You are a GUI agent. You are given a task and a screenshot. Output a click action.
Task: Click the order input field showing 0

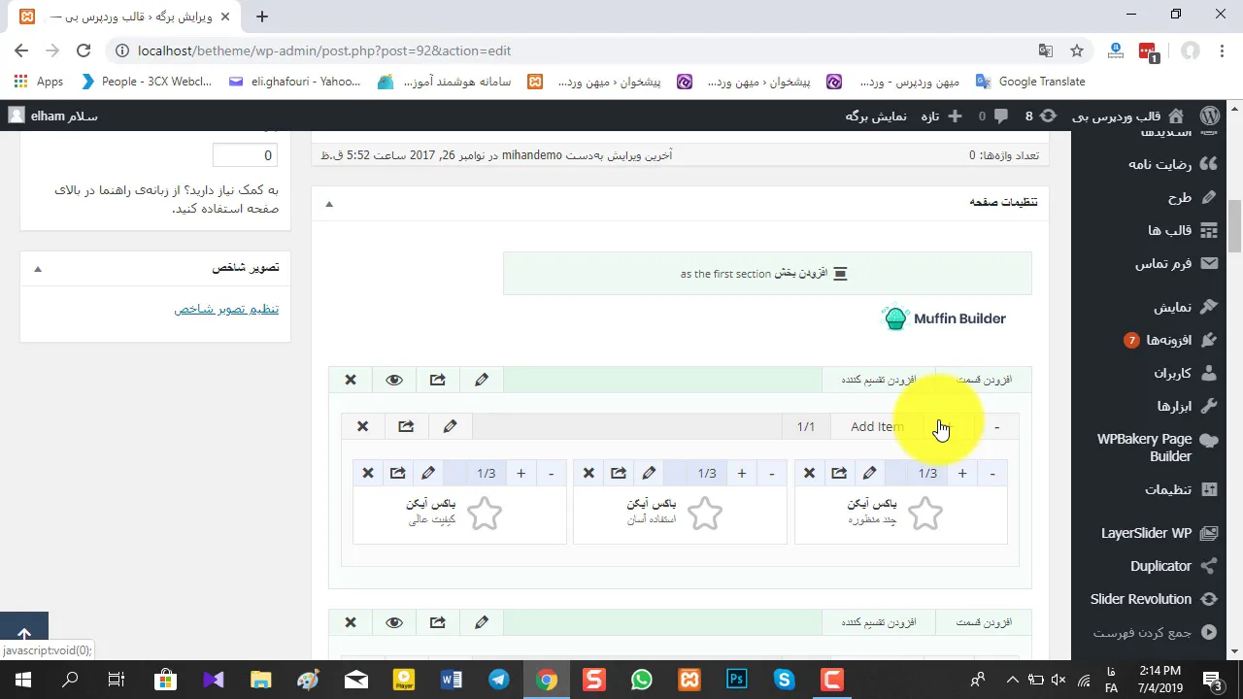[x=245, y=155]
